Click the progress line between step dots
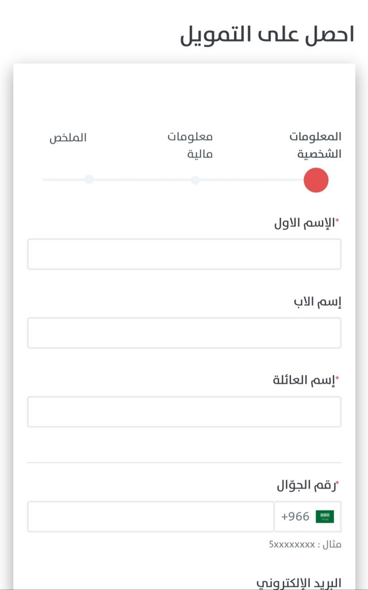The height and width of the screenshot is (590, 368). [141, 180]
